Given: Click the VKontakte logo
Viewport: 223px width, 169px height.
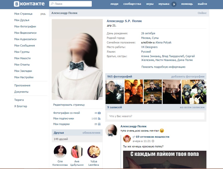Looking at the screenshot, I should coord(29,4).
